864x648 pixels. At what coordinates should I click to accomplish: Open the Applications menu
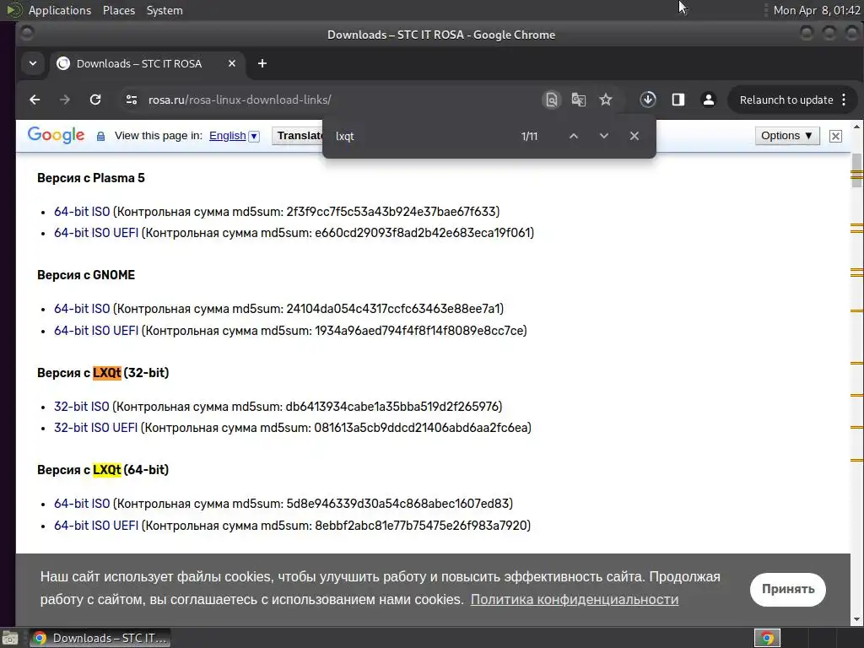click(x=60, y=10)
